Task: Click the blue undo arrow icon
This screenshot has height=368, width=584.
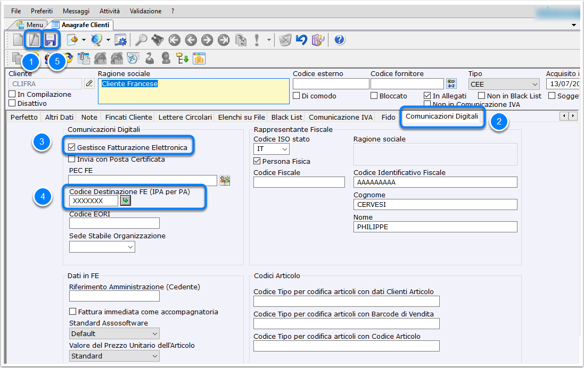Action: [301, 40]
